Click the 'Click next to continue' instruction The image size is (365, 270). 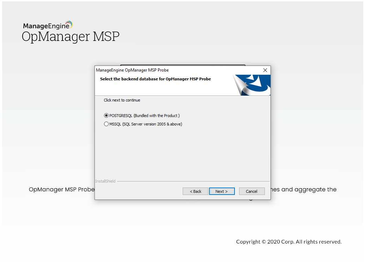122,100
